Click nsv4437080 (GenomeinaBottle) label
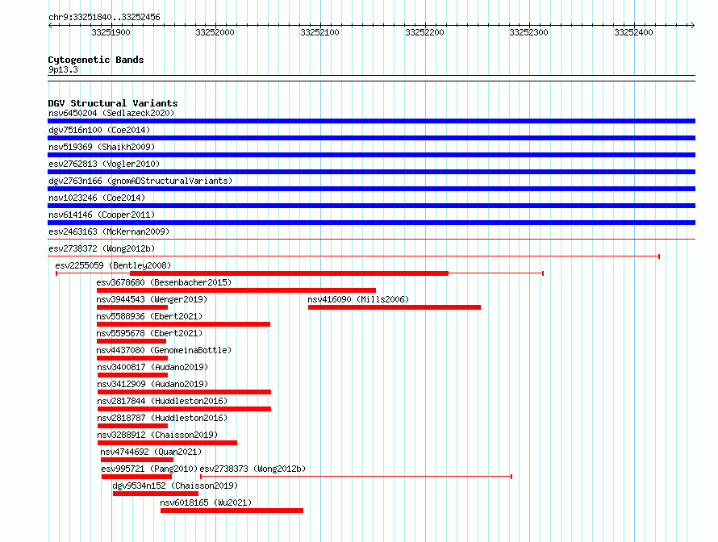 (164, 350)
